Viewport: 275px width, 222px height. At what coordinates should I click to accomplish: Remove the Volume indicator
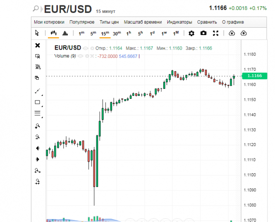92,56
